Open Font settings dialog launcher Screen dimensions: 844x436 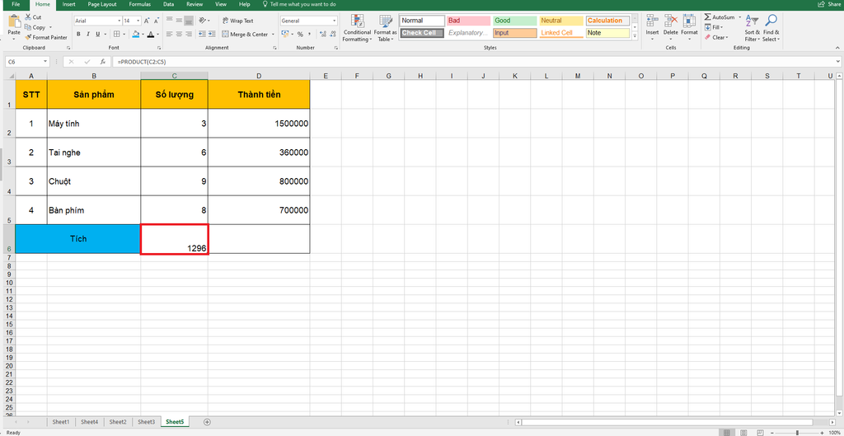pos(161,48)
